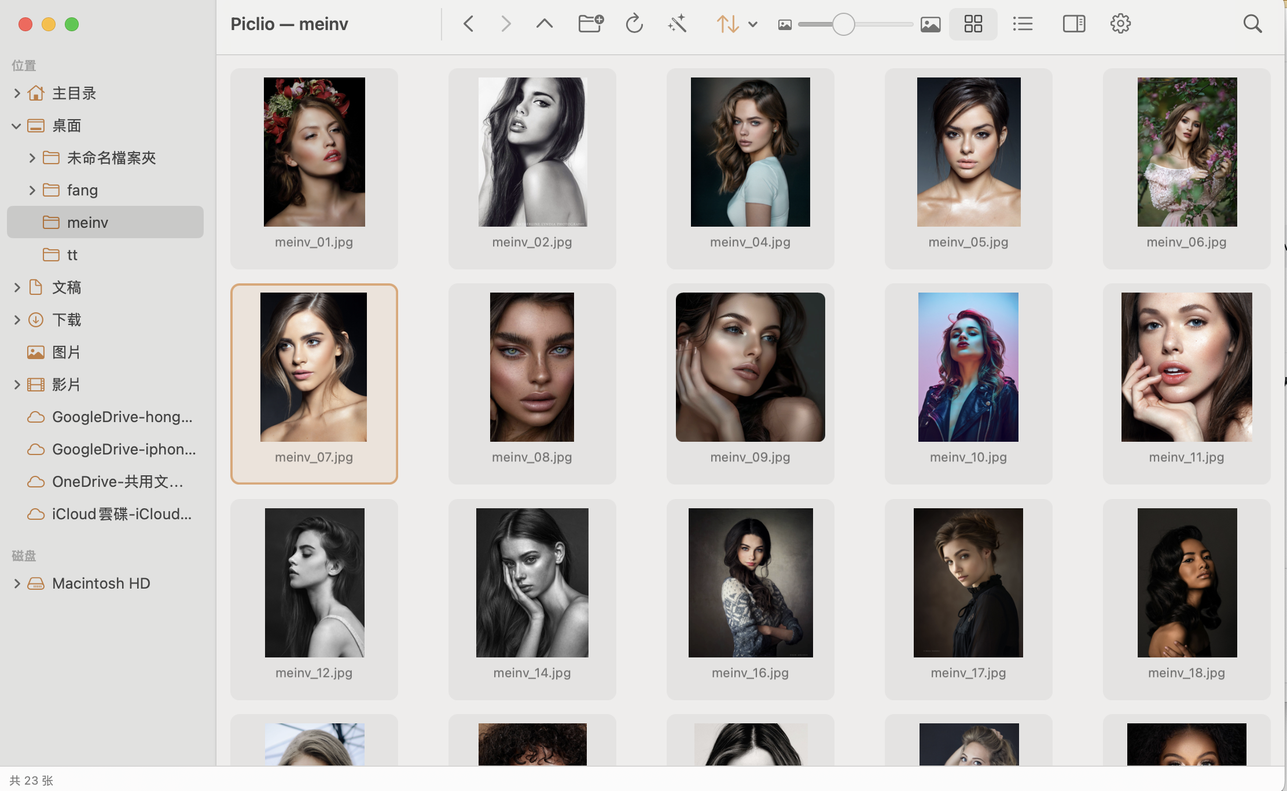Screen dimensions: 1287x791
Task: Select thumbnail meinv_17.jpg
Action: point(969,600)
